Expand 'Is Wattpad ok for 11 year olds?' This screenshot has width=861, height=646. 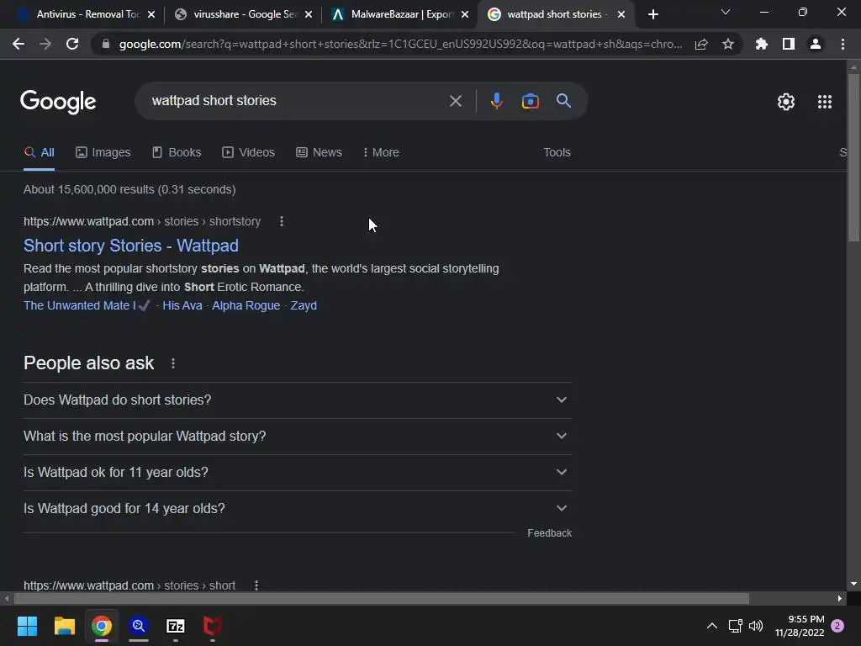298,473
